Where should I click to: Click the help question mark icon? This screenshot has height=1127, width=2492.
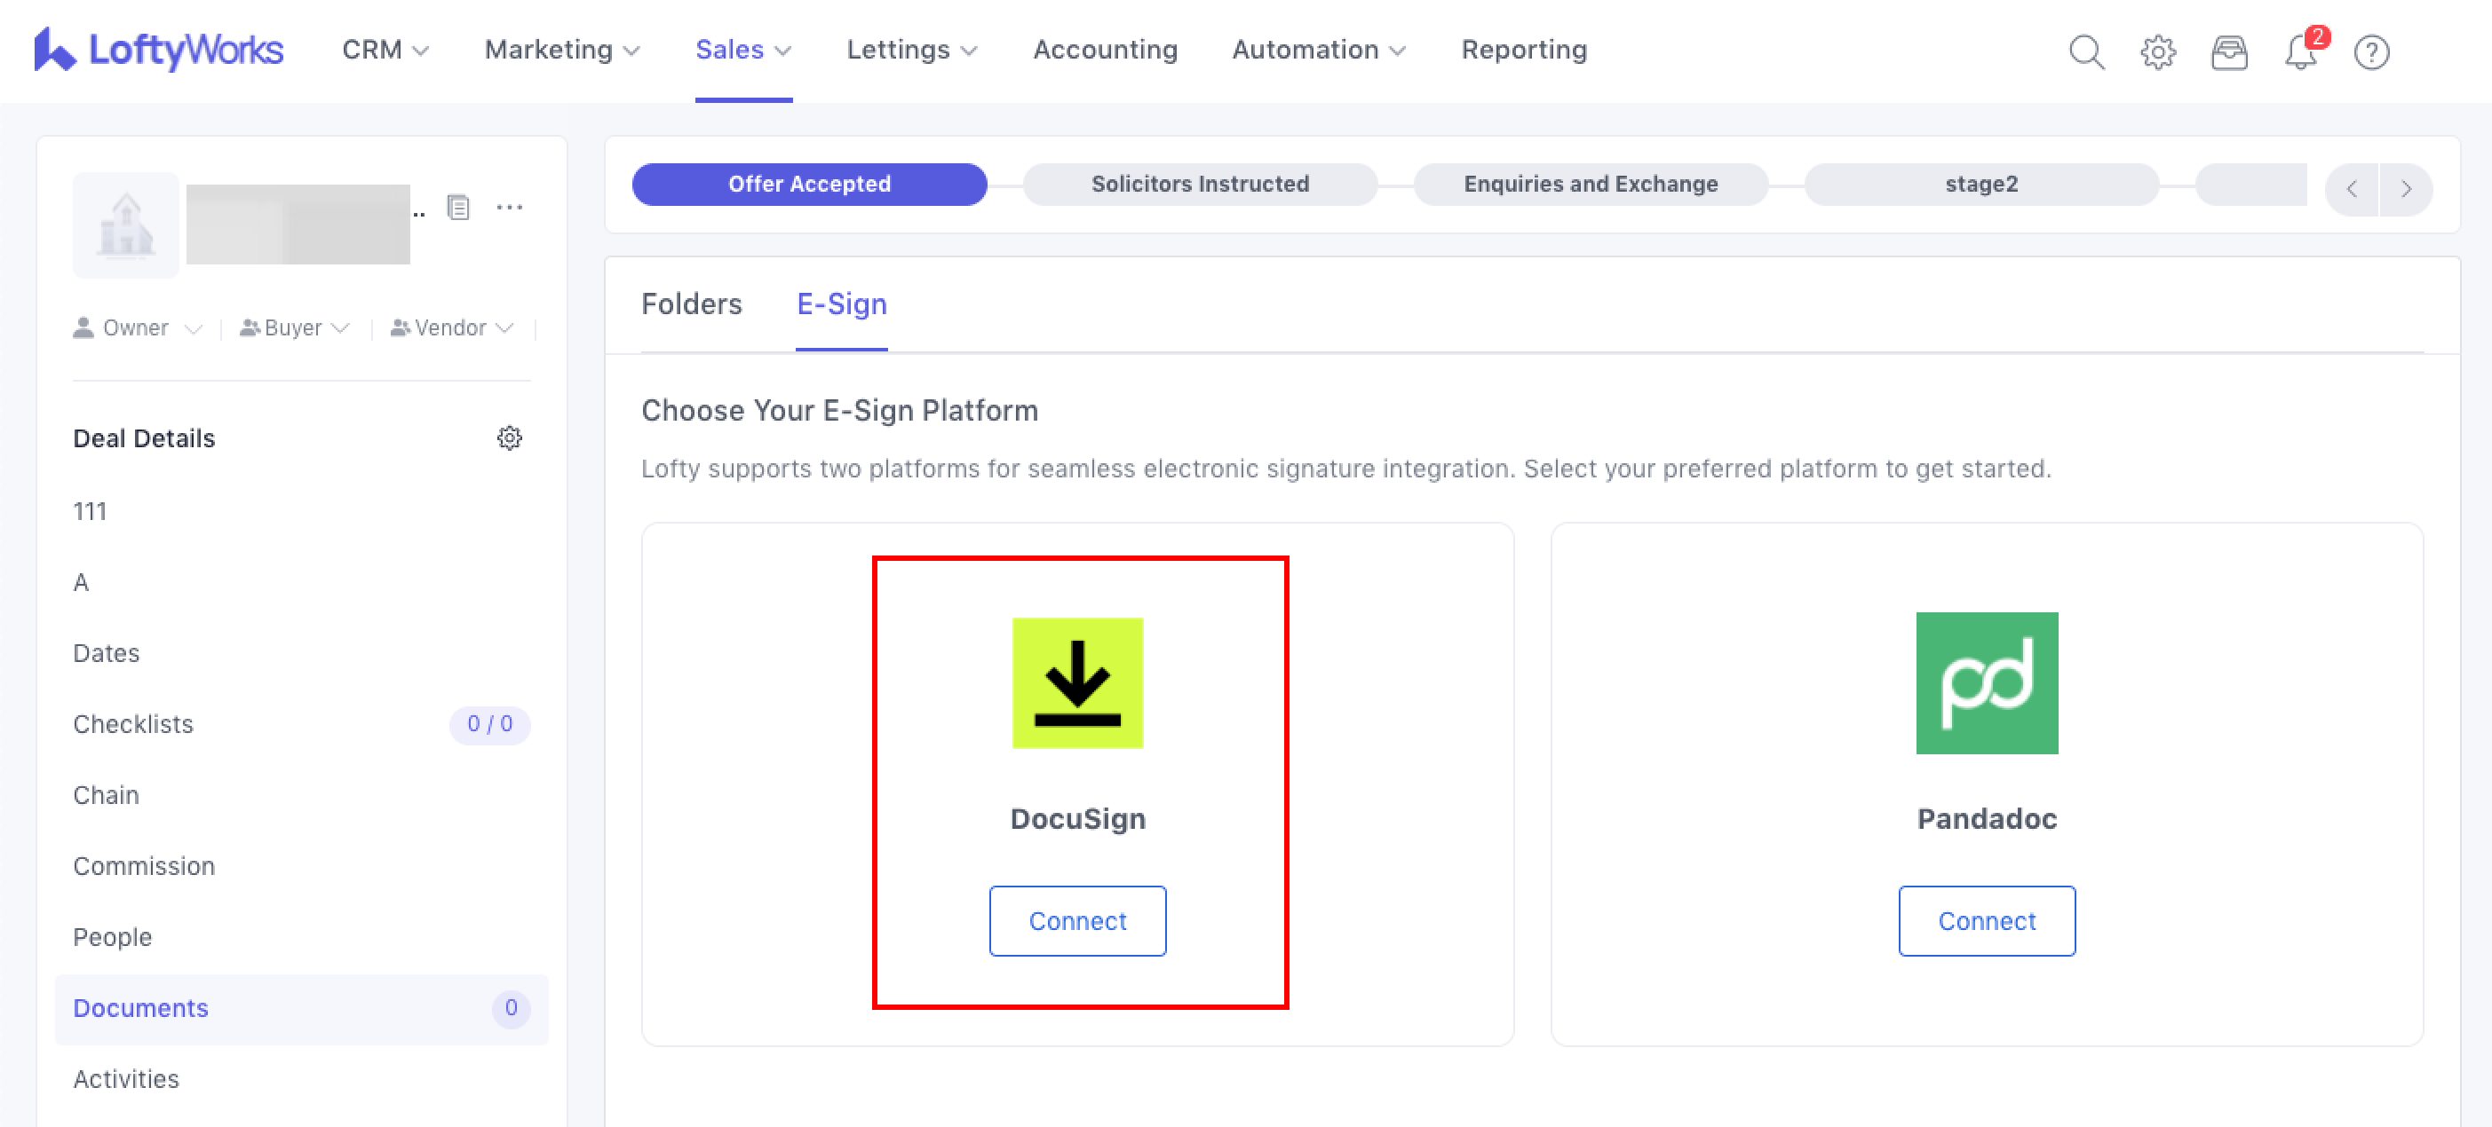tap(2371, 51)
